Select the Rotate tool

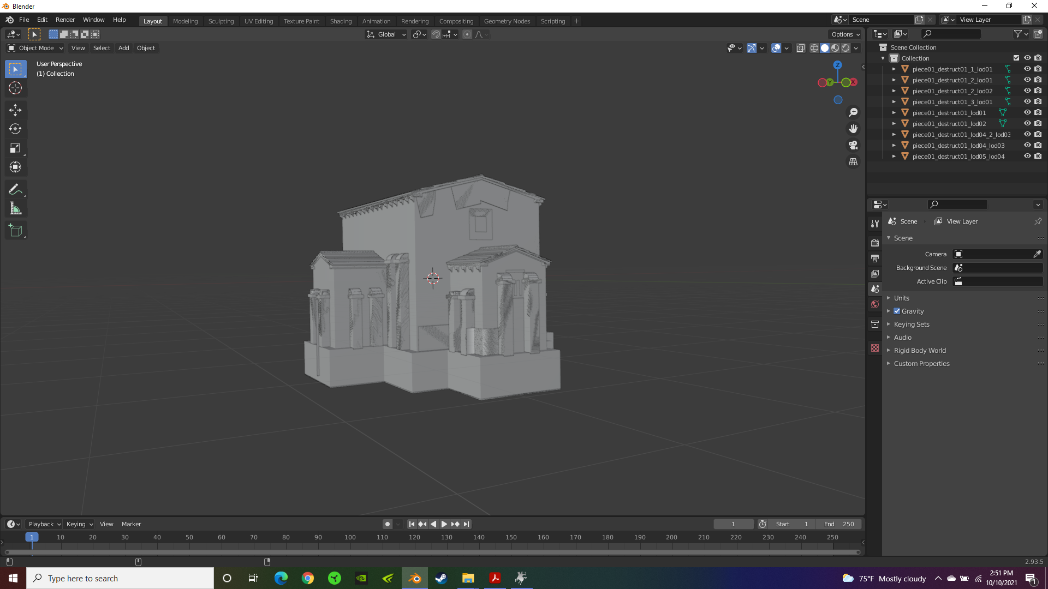[x=15, y=129]
